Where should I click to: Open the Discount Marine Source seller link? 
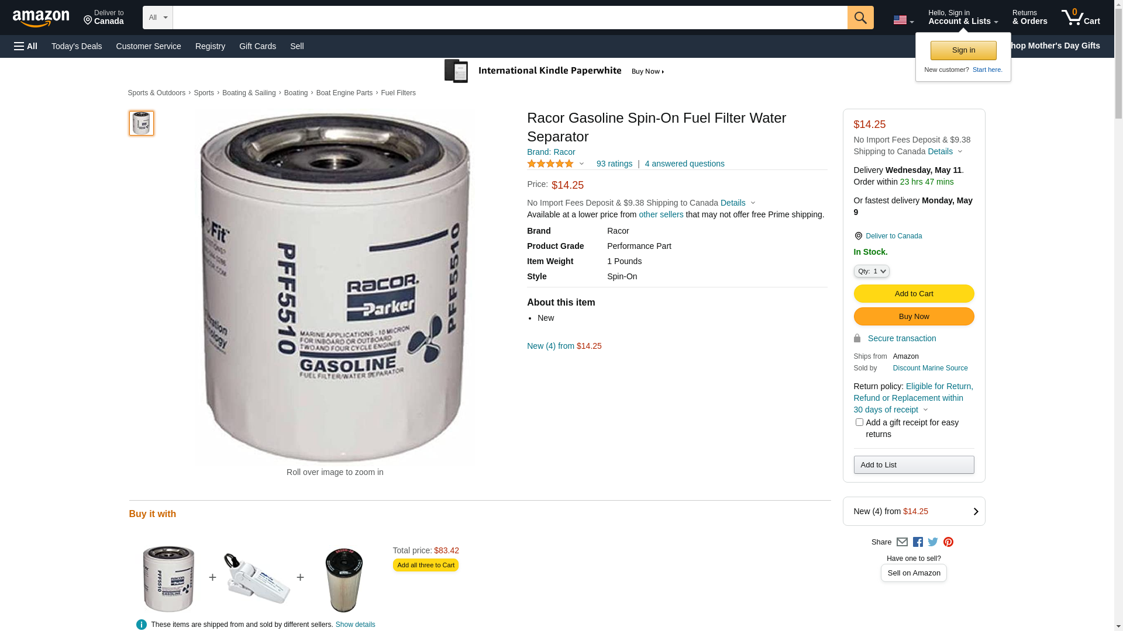930,368
